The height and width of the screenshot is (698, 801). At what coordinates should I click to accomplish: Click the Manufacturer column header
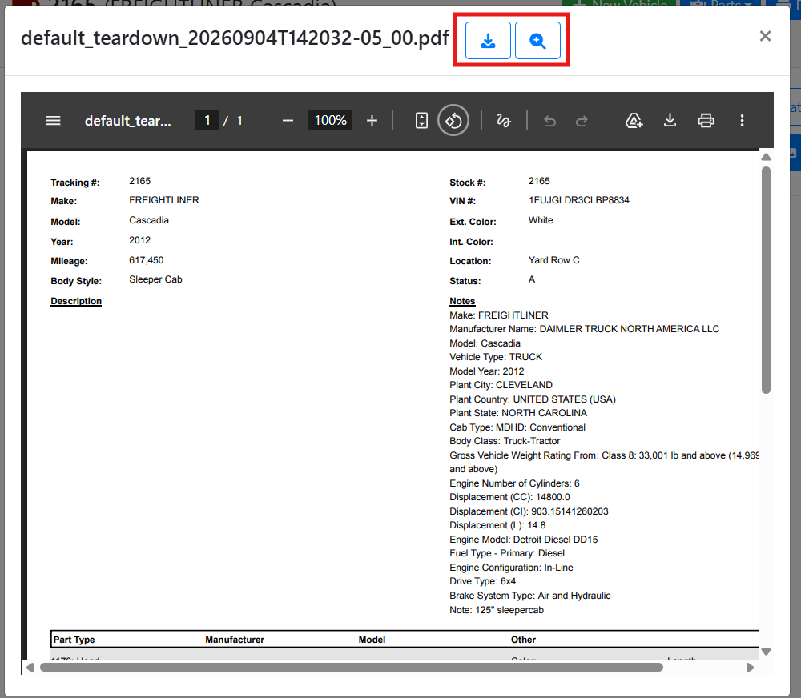coord(235,640)
